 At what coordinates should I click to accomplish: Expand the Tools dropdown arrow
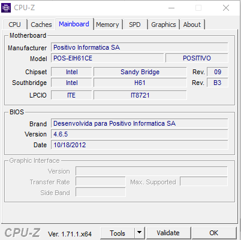point(140,233)
